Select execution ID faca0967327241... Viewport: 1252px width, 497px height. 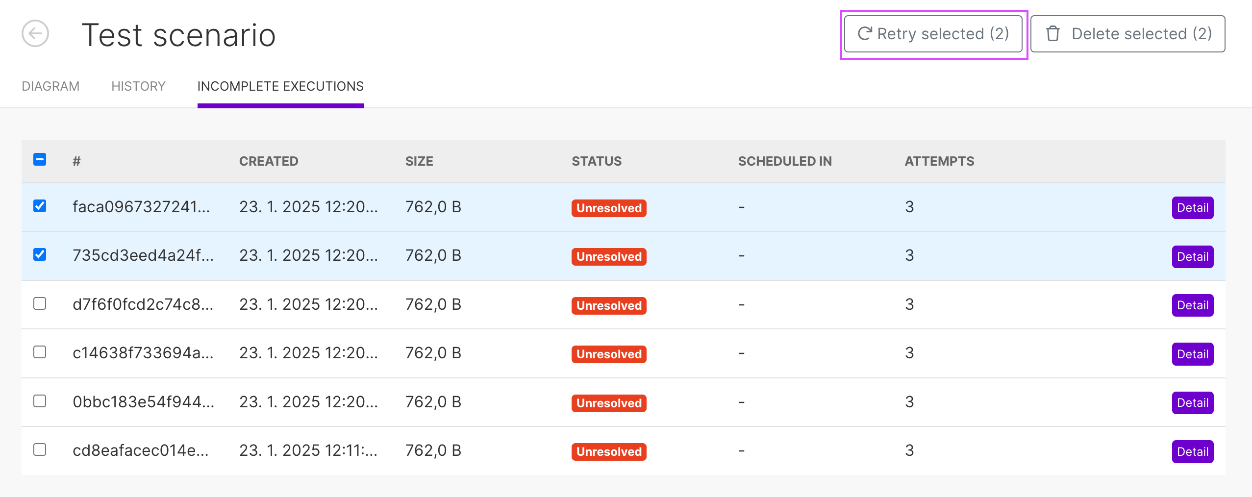coord(141,207)
